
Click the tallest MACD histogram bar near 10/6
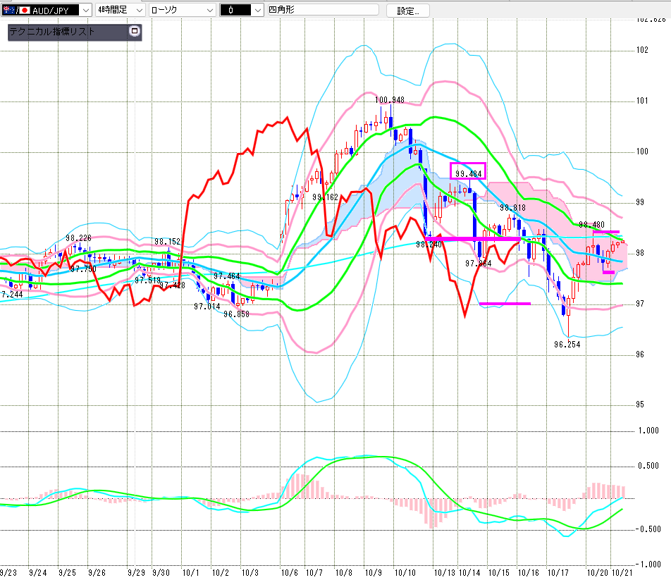click(x=297, y=485)
